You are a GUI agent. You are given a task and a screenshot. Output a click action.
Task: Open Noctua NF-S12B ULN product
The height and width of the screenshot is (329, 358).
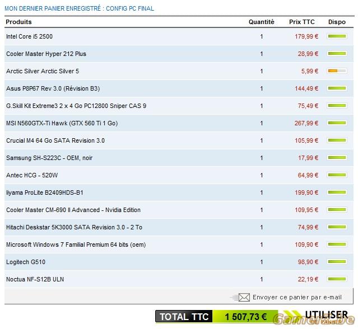tap(35, 279)
